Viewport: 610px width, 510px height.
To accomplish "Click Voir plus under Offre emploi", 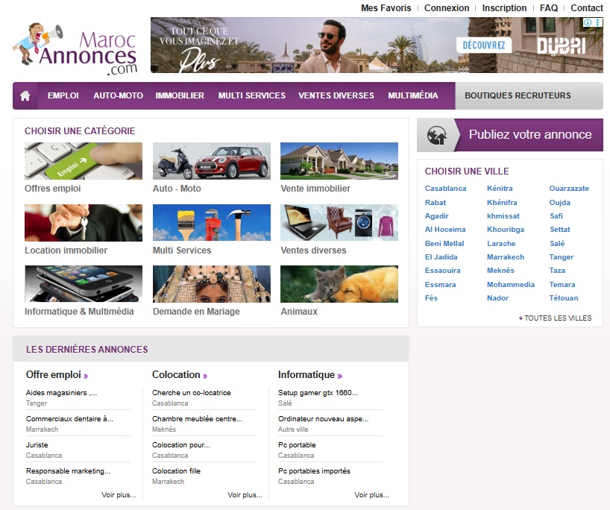I will coord(119,495).
